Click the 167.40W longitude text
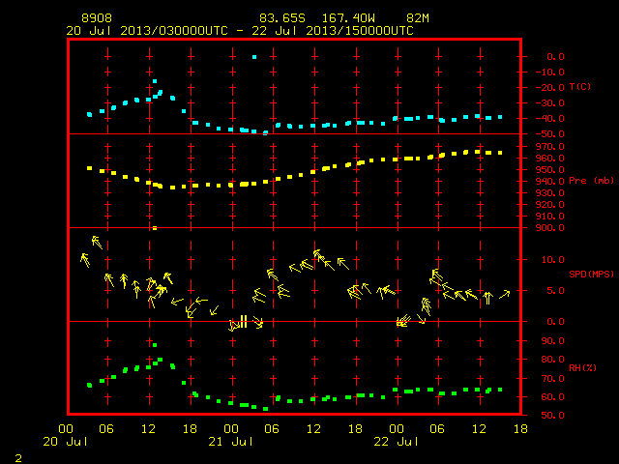 click(x=348, y=18)
